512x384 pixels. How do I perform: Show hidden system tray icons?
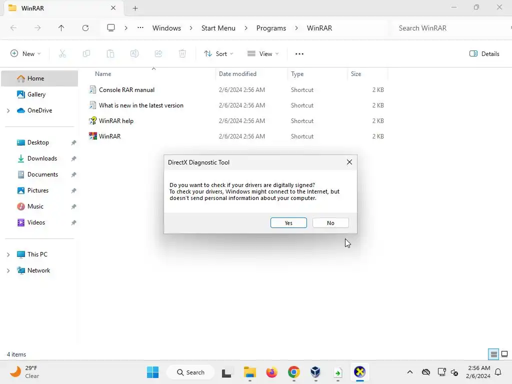(x=410, y=372)
